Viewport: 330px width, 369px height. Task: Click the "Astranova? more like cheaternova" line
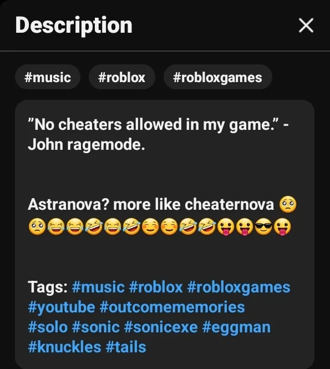coord(151,204)
